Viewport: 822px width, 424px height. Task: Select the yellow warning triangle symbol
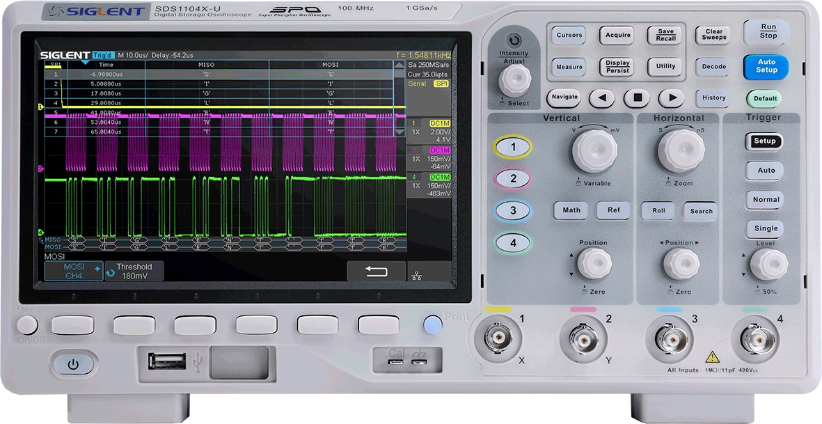(712, 357)
